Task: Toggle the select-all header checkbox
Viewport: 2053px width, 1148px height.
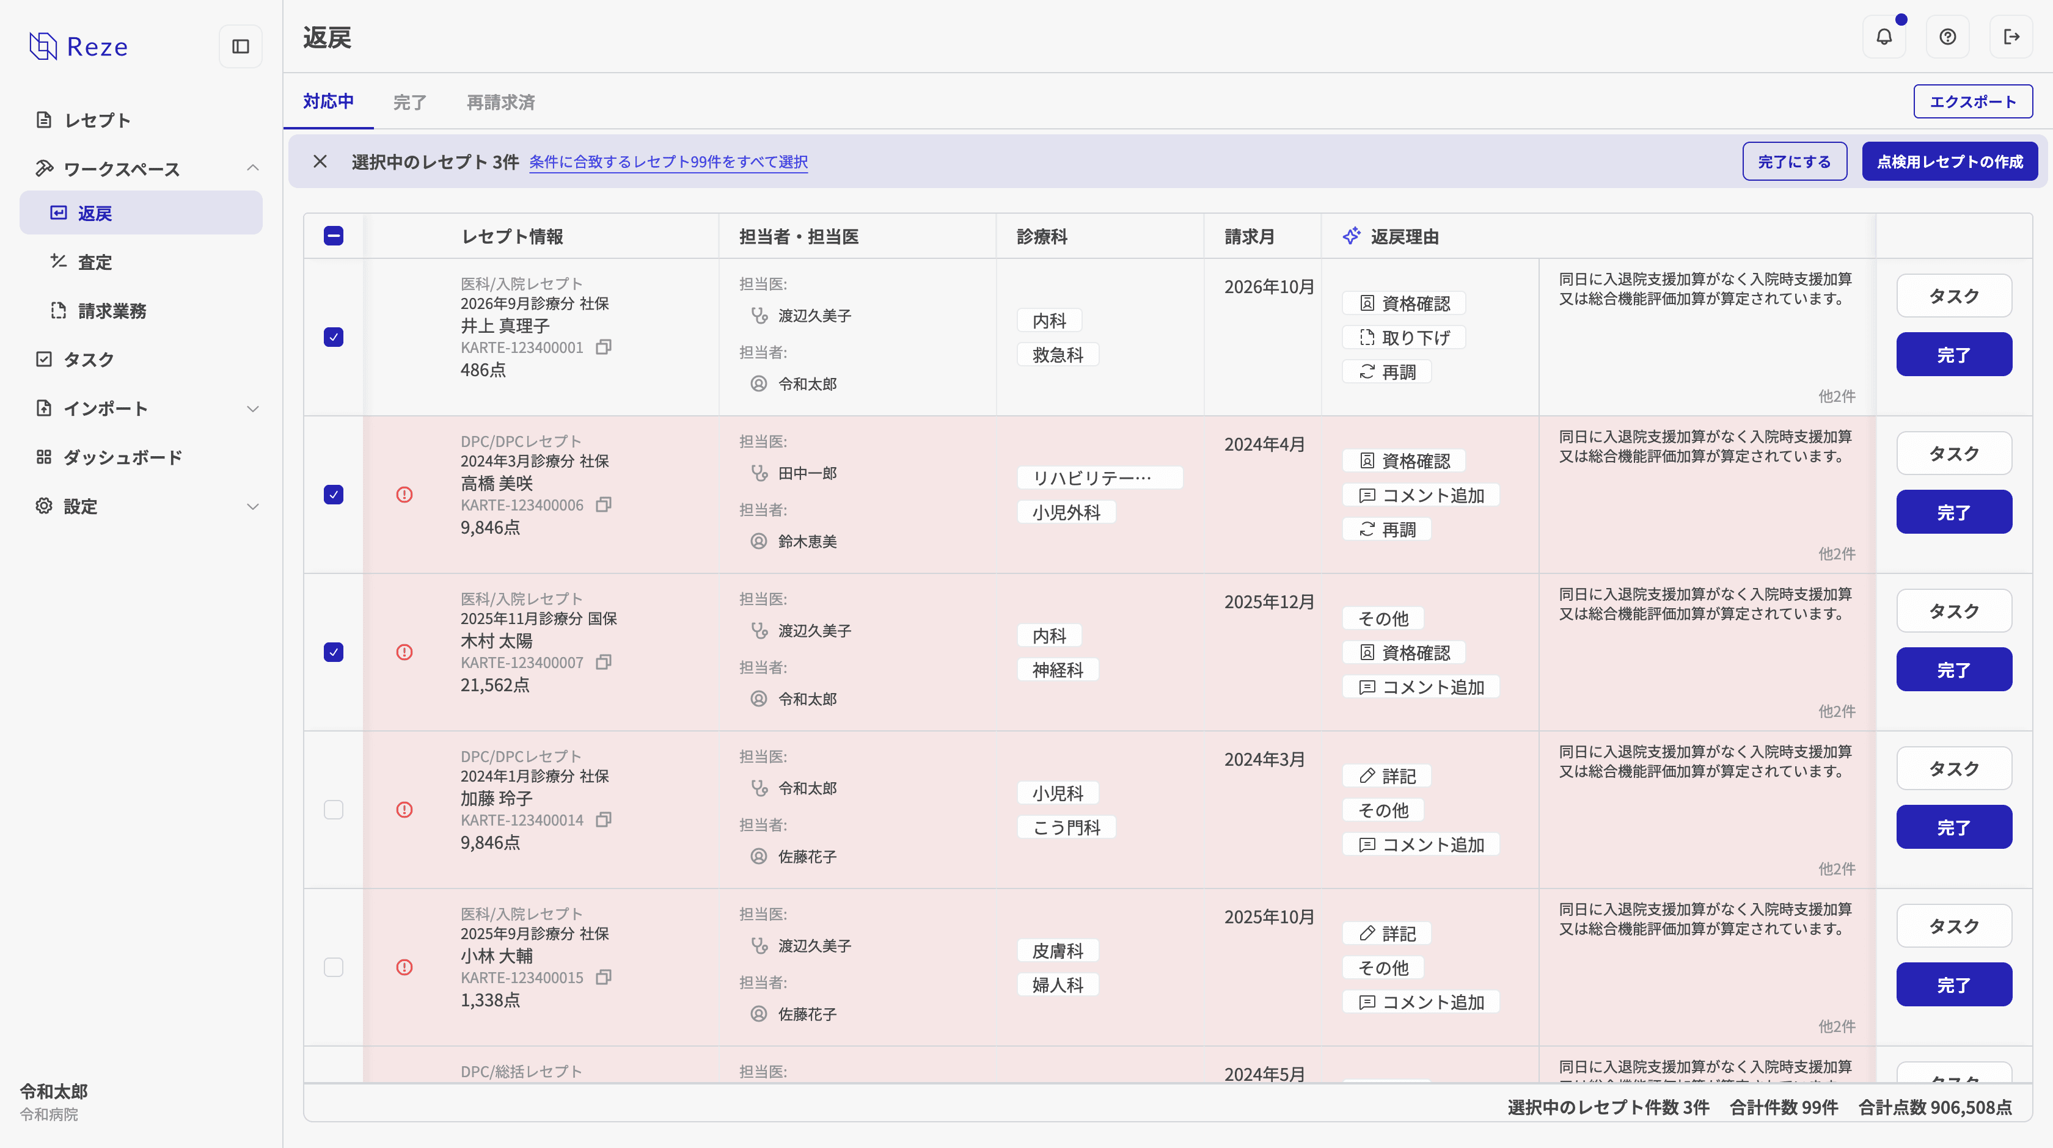Action: coord(333,236)
